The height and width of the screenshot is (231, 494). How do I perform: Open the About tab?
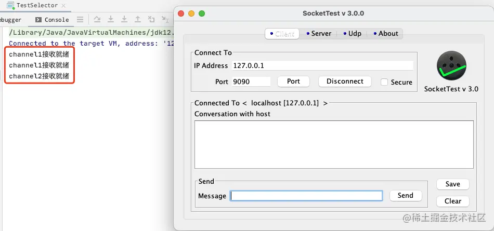click(385, 34)
